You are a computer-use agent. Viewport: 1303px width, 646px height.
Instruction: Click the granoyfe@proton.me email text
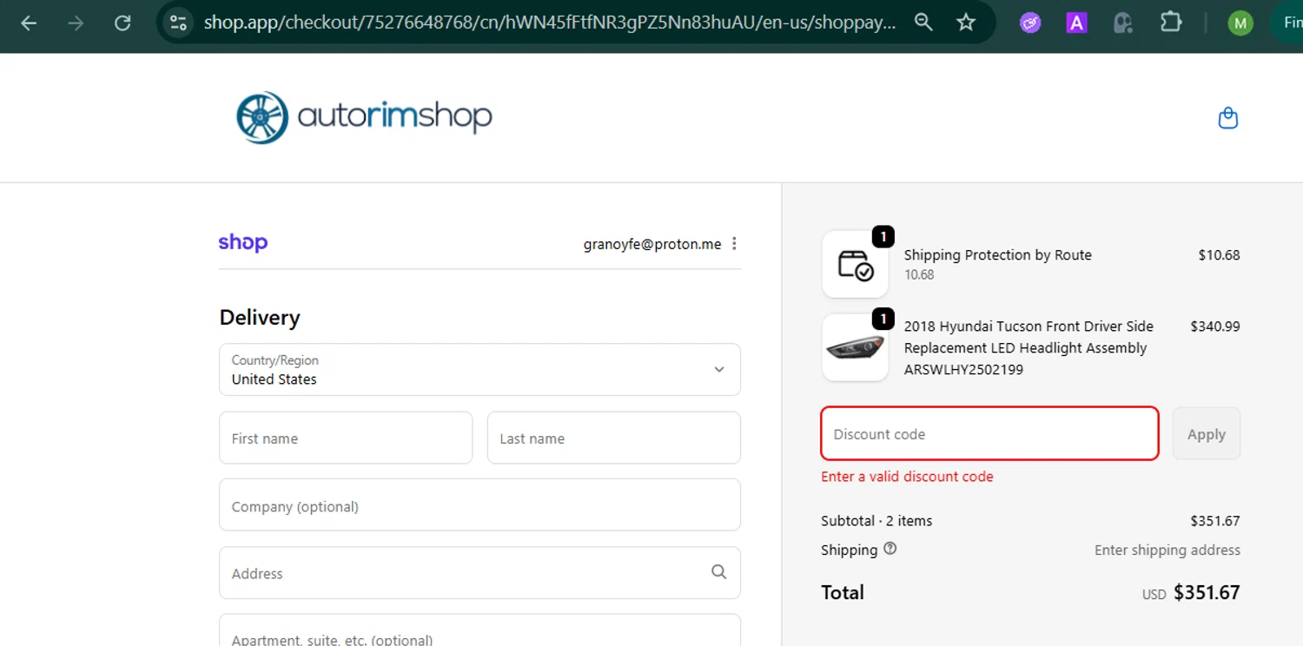[652, 244]
